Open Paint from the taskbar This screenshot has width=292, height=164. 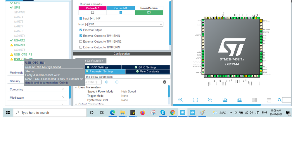(202, 112)
